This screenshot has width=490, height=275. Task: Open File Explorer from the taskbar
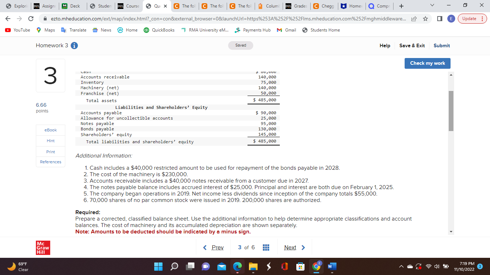(x=253, y=266)
